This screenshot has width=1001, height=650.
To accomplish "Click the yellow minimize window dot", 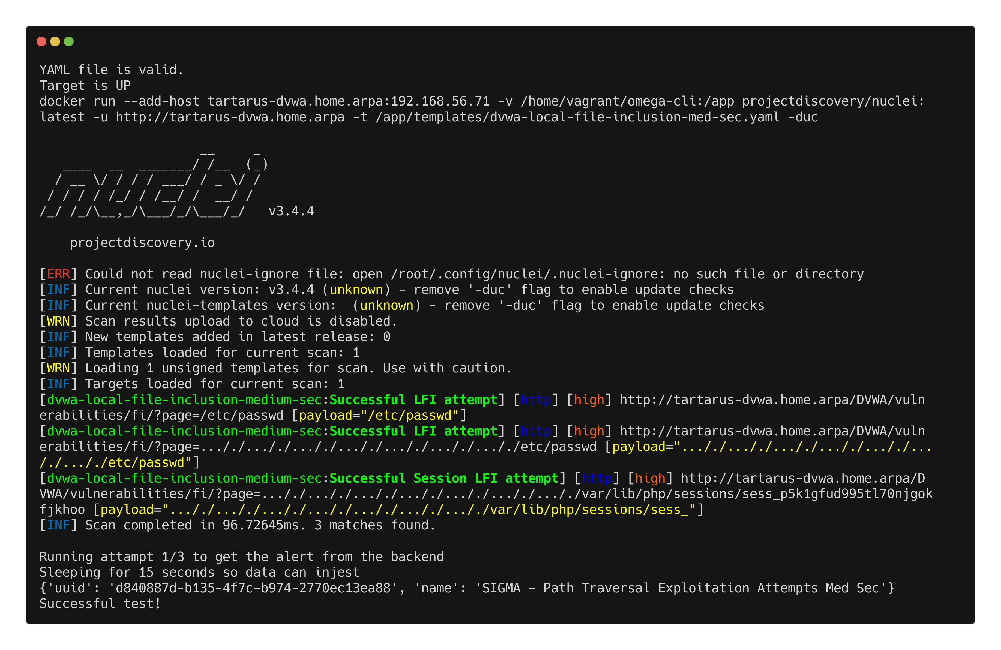I will coord(55,41).
